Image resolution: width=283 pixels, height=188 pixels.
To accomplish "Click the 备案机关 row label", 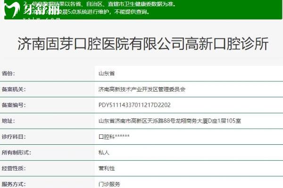I will (x=14, y=89).
